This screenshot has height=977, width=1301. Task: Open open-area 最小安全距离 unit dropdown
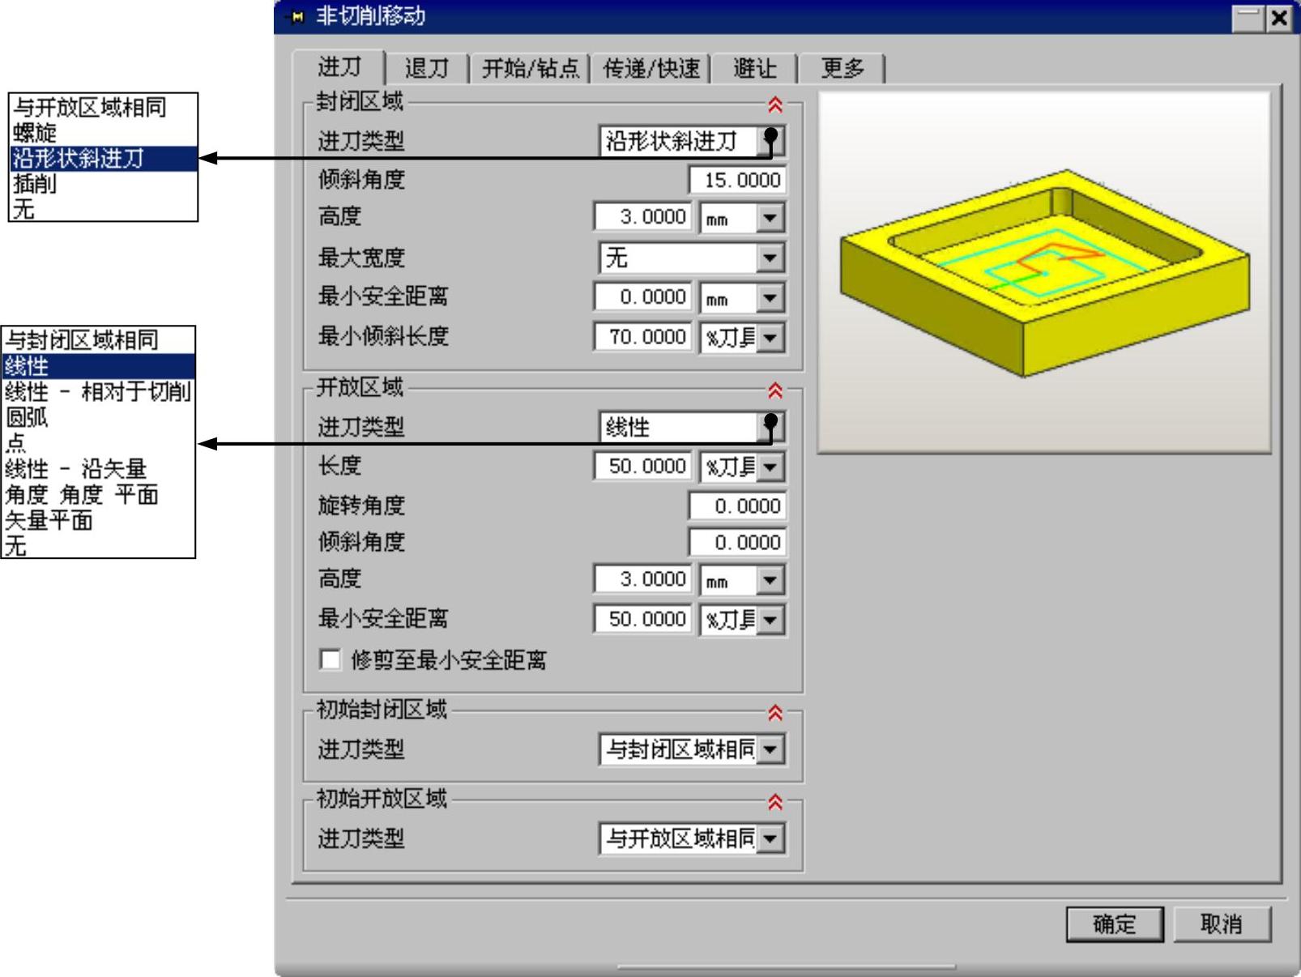770,620
